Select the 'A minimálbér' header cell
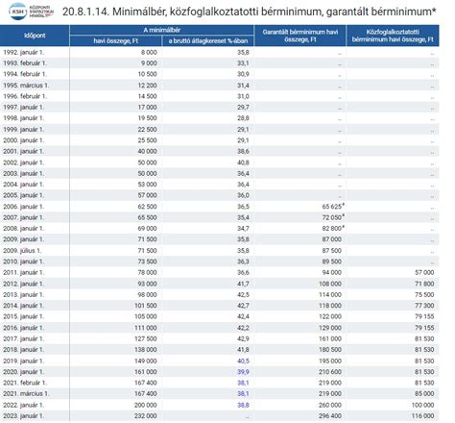This screenshot has width=455, height=423. (x=162, y=30)
